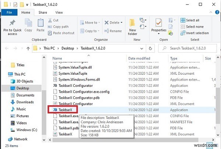Screen dimensions: 221x149
Task: Select Network in navigation pane
Action: 18,139
